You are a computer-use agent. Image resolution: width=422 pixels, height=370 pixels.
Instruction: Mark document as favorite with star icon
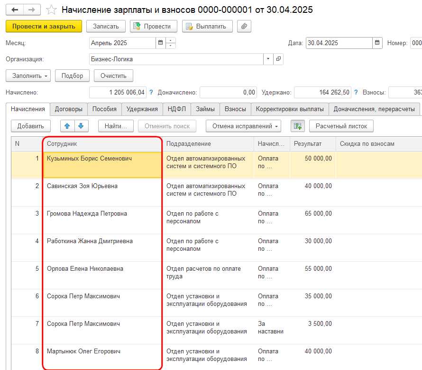click(51, 10)
